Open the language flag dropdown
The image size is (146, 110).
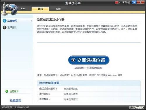click(x=117, y=2)
